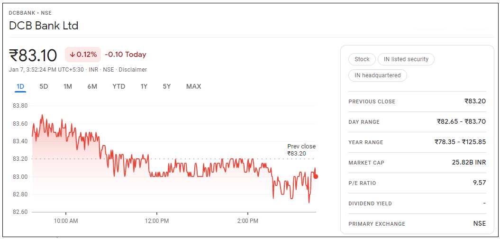The image size is (500, 239).
Task: Click the Previous Close value ₹83.20
Action: pos(475,101)
